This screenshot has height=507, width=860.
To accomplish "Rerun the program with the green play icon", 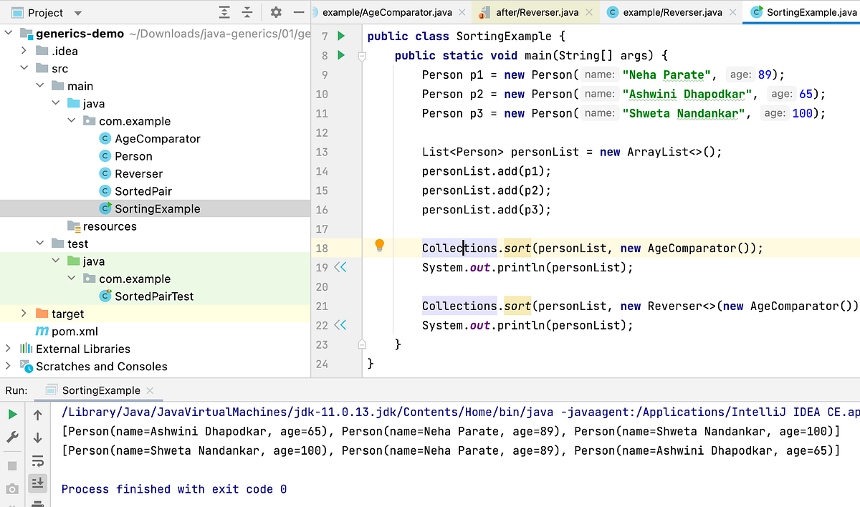I will [12, 415].
